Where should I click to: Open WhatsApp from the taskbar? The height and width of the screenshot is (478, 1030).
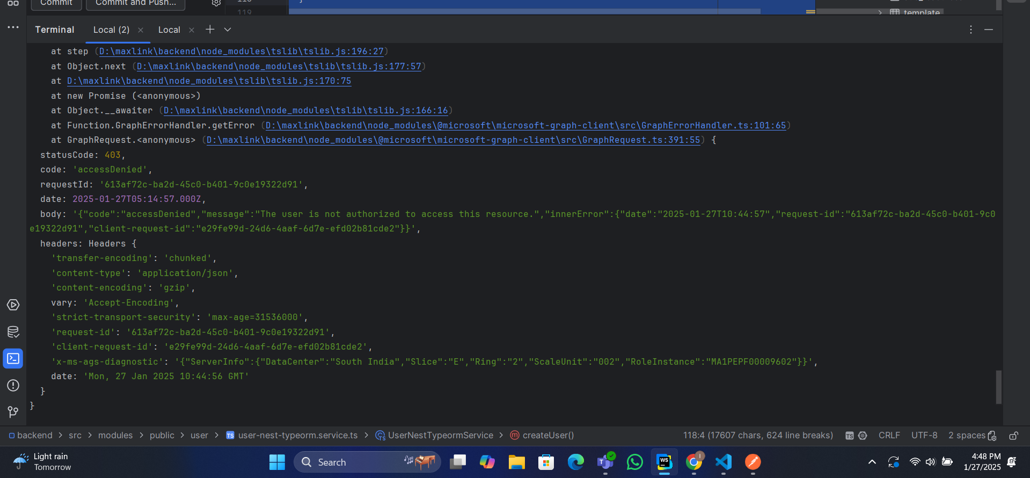pos(635,462)
